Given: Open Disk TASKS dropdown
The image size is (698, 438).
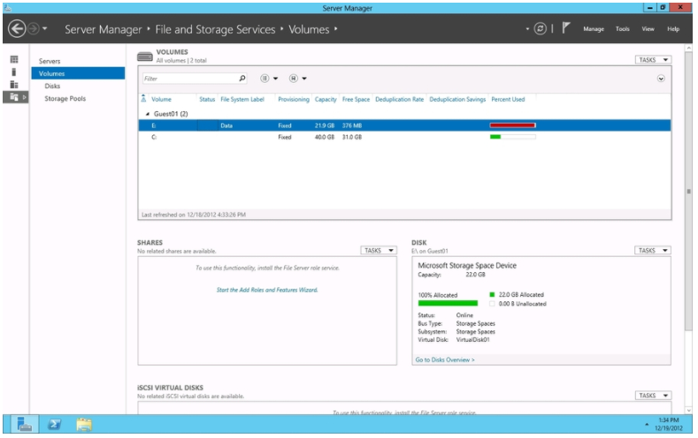Looking at the screenshot, I should 653,251.
